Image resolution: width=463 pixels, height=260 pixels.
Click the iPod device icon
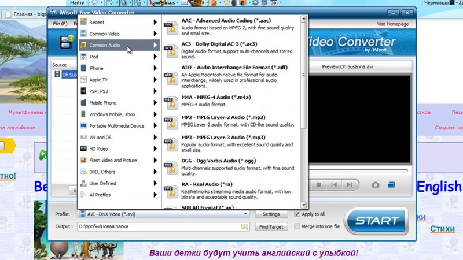point(83,57)
